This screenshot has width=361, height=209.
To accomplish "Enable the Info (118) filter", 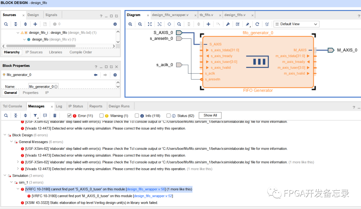I will [137, 116].
